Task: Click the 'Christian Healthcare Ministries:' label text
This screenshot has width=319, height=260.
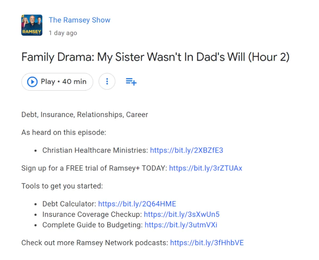Action: [95, 150]
